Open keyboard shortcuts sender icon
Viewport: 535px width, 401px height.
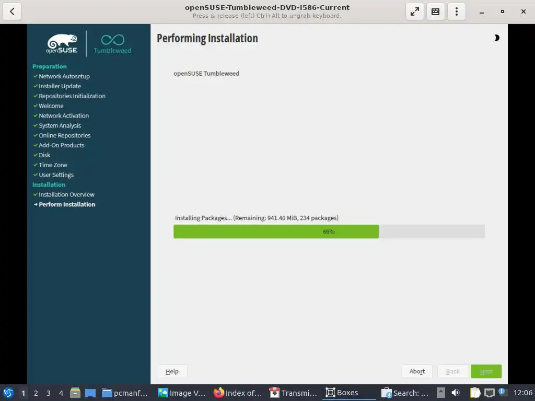(435, 11)
